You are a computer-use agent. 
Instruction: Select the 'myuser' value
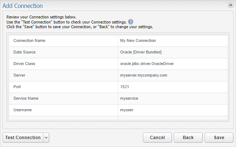(127, 110)
